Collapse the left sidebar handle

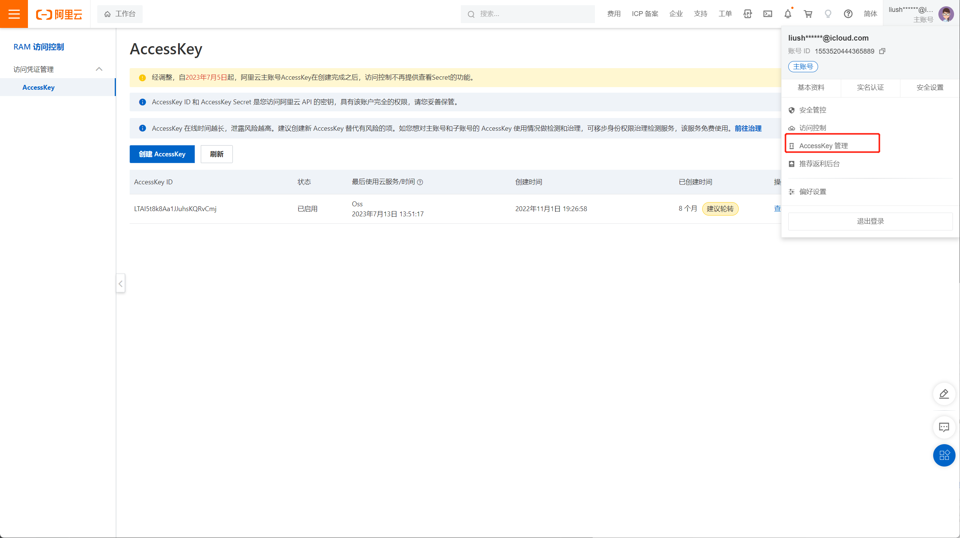tap(120, 284)
